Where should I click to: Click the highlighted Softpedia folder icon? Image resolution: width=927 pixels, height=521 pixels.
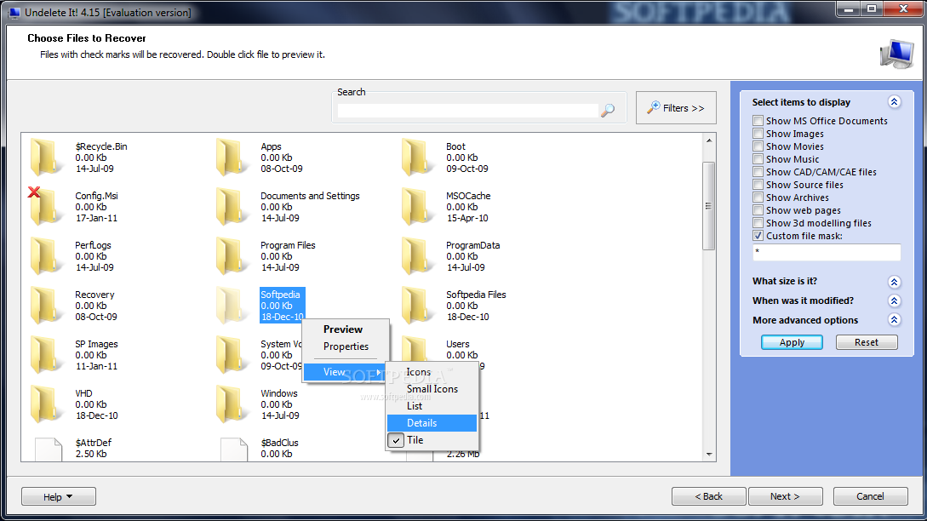pyautogui.click(x=232, y=305)
